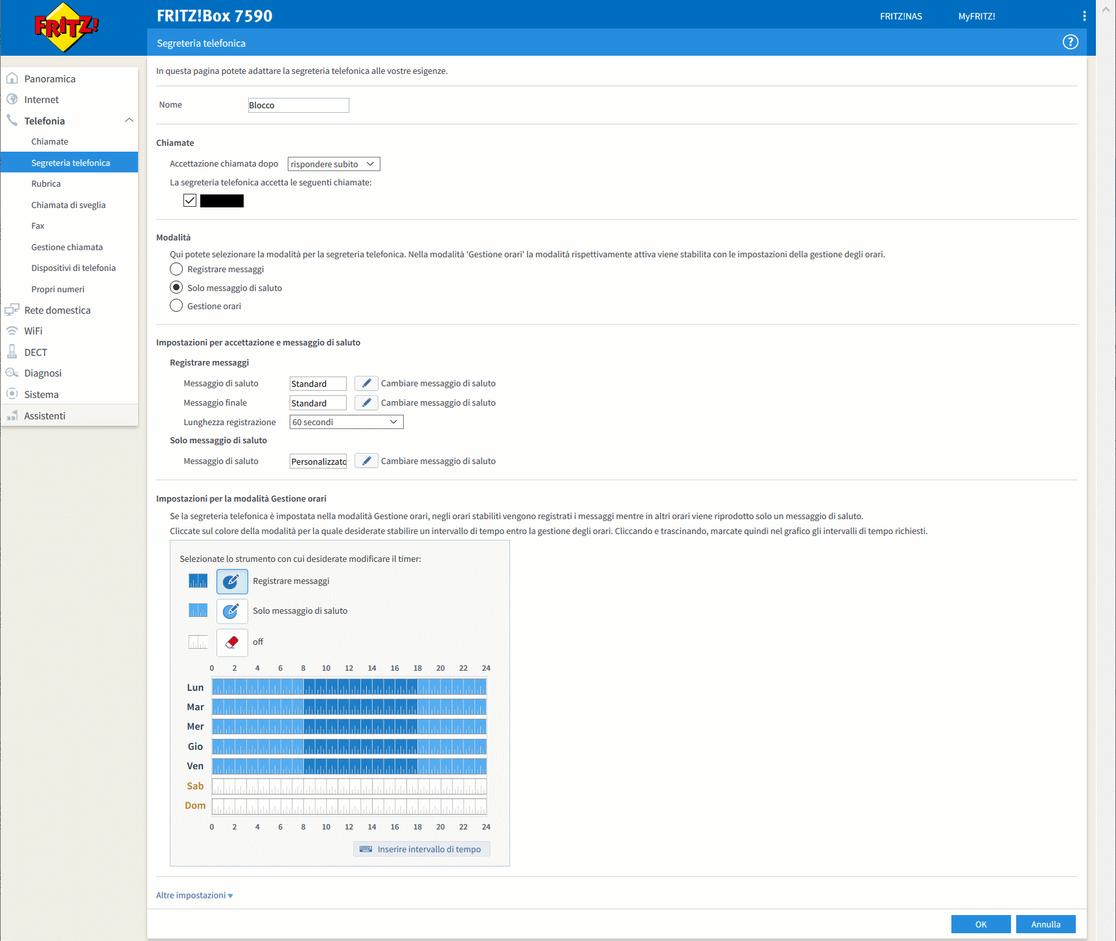This screenshot has height=941, width=1116.
Task: Click the dark blue Registrare messaggi color swatch
Action: point(198,581)
